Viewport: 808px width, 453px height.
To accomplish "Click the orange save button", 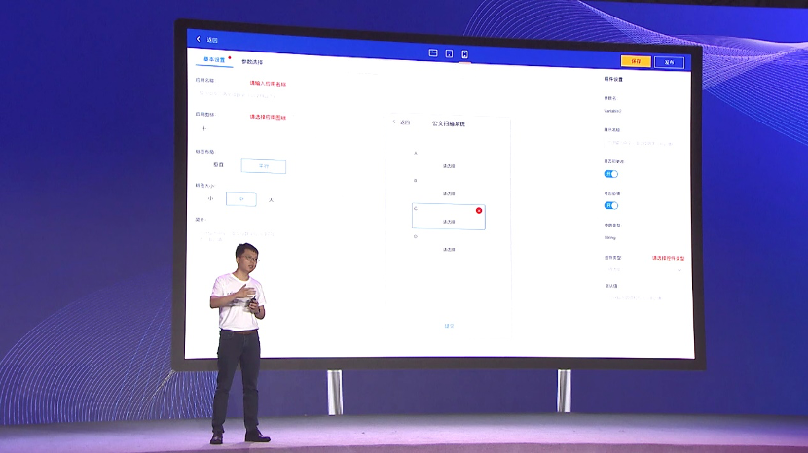I will coord(636,61).
